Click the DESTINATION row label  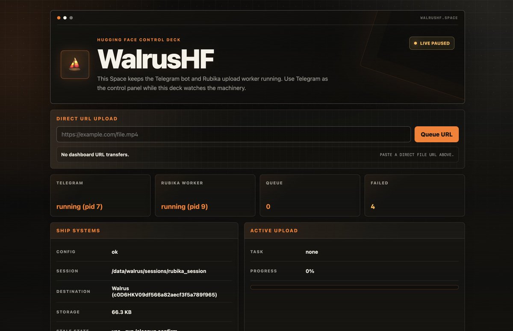pyautogui.click(x=74, y=291)
